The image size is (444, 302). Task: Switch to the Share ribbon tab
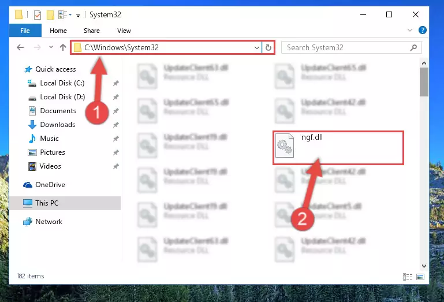(x=92, y=31)
